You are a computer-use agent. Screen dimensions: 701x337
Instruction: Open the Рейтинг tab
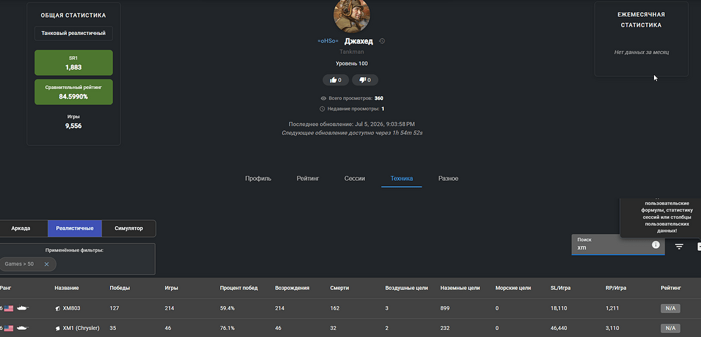point(307,179)
